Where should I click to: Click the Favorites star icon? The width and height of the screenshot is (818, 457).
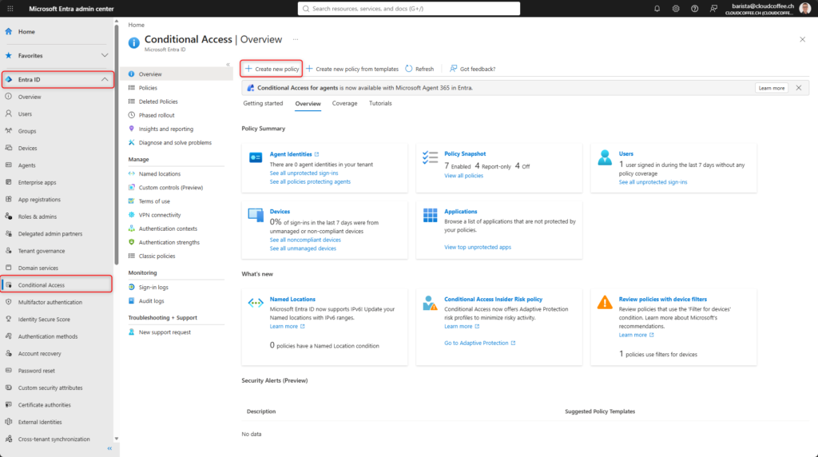coord(9,55)
